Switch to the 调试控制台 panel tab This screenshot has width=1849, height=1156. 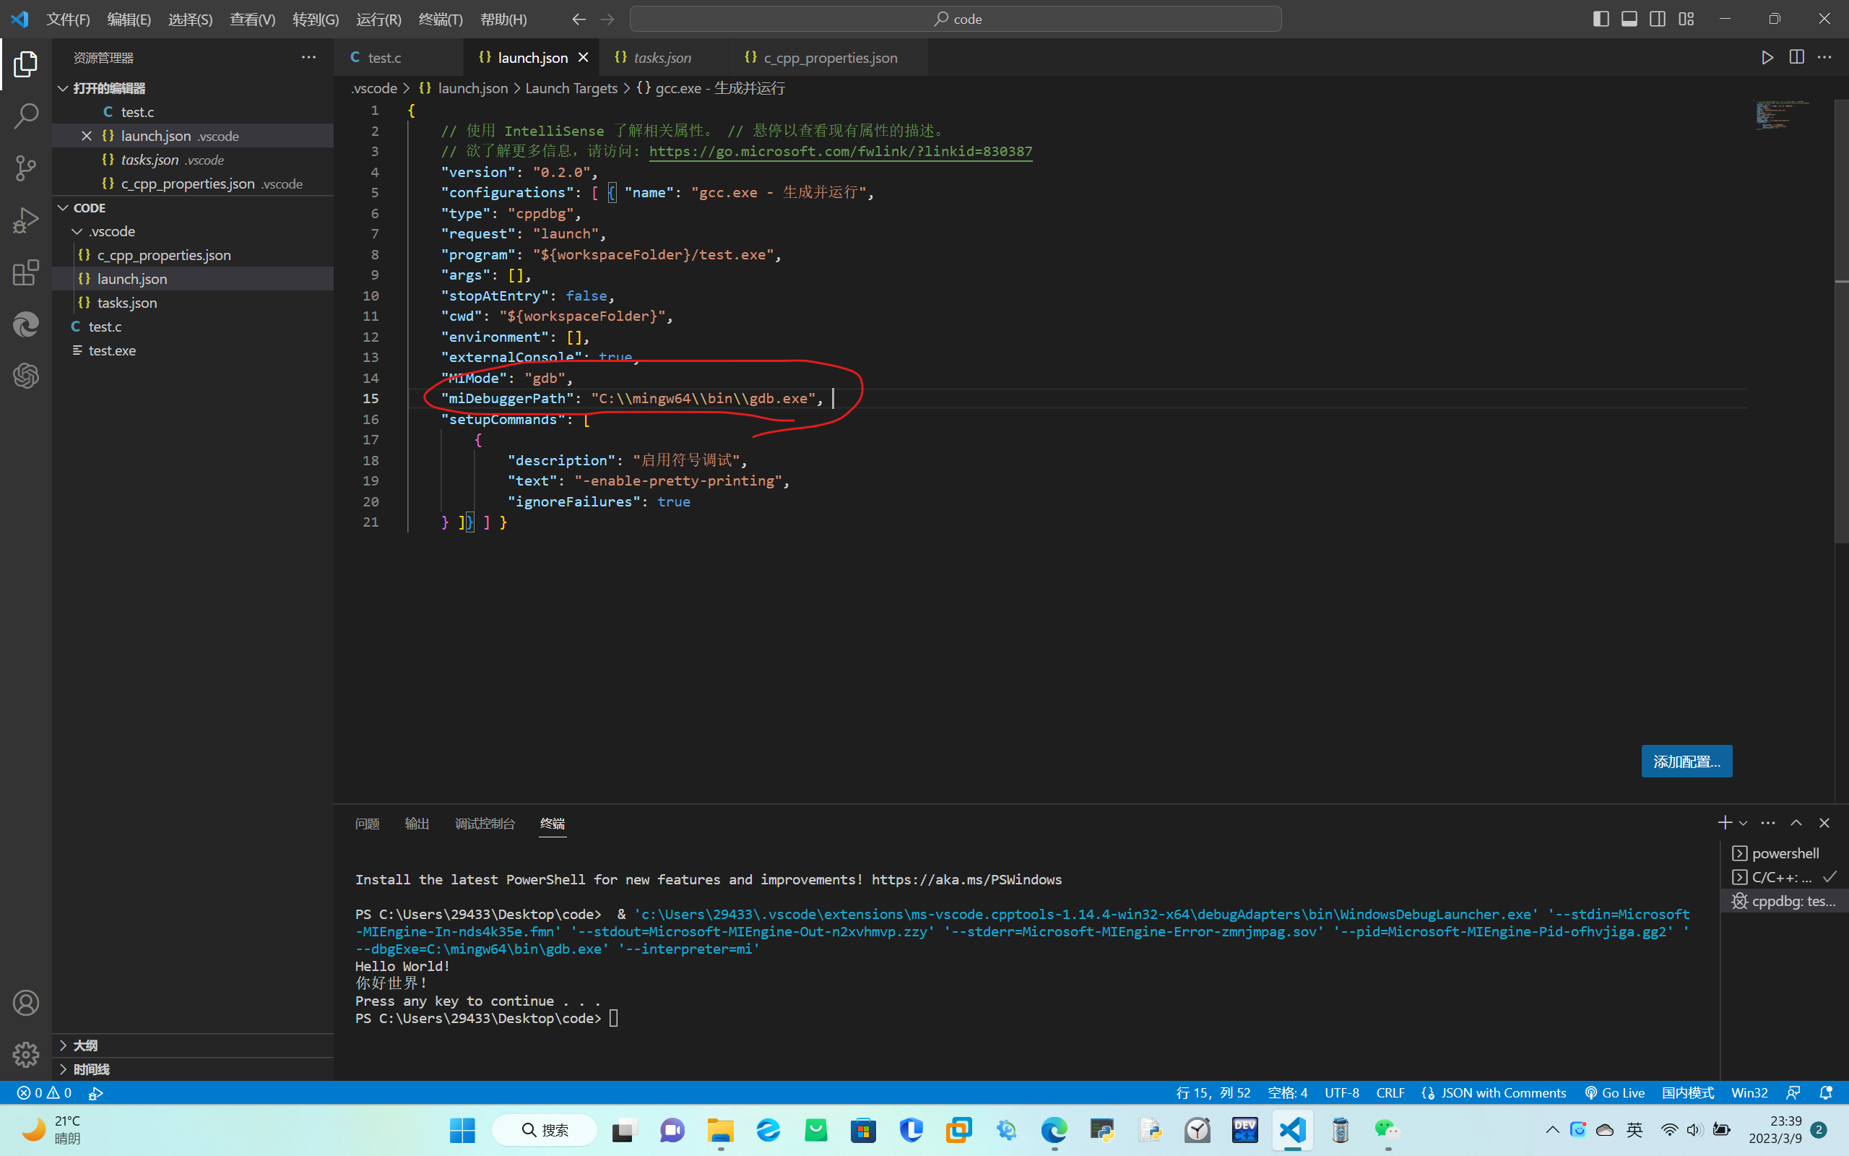pyautogui.click(x=485, y=824)
